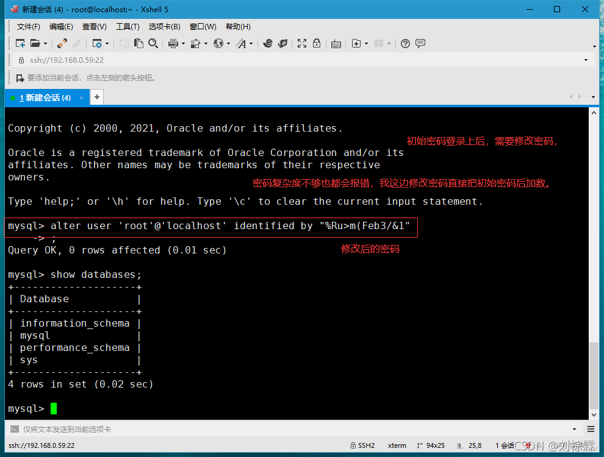The height and width of the screenshot is (457, 604).
Task: Expand the Print dropdown arrow
Action: click(x=183, y=44)
